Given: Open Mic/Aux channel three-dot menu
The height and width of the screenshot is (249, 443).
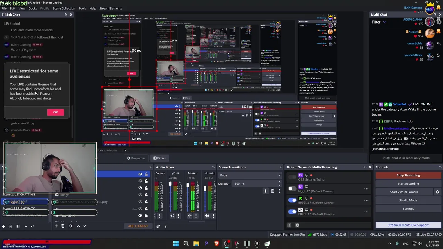Looking at the screenshot, I should (x=196, y=216).
